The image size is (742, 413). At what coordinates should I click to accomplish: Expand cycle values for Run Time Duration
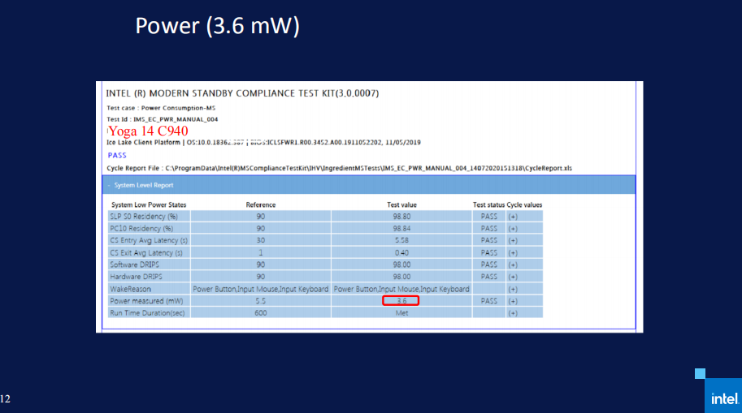513,313
